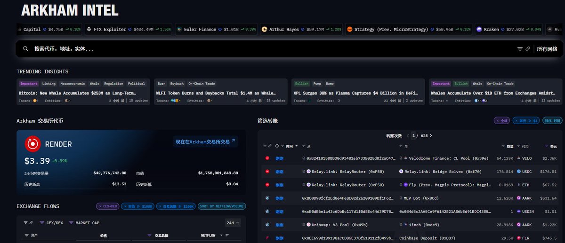Open the 所有网络 network selector
The height and width of the screenshot is (243, 565).
tap(547, 49)
